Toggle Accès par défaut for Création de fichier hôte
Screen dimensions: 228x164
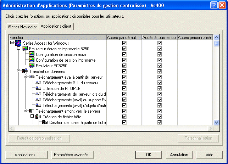click(x=124, y=117)
